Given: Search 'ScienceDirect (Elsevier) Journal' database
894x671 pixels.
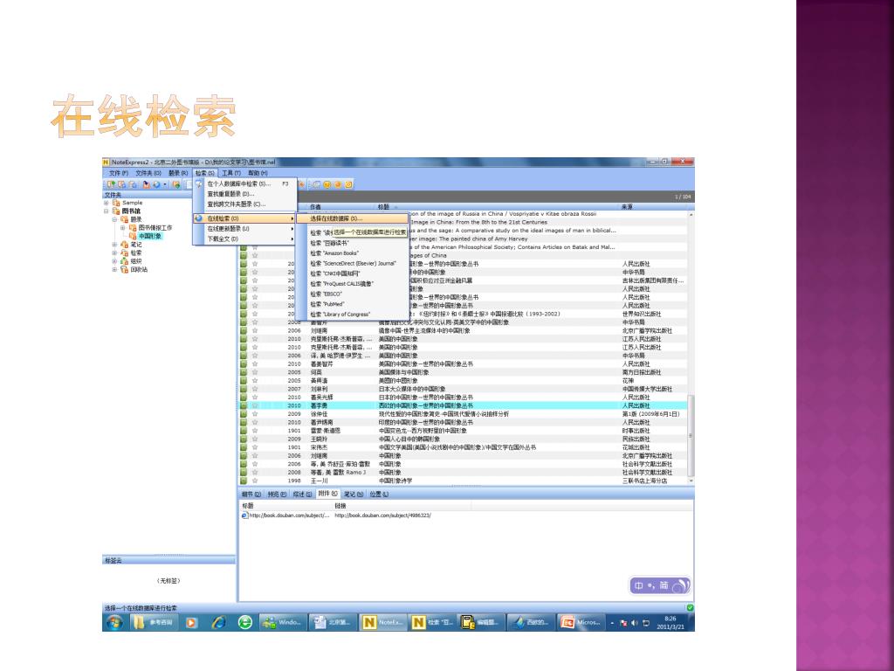Looking at the screenshot, I should tap(352, 264).
